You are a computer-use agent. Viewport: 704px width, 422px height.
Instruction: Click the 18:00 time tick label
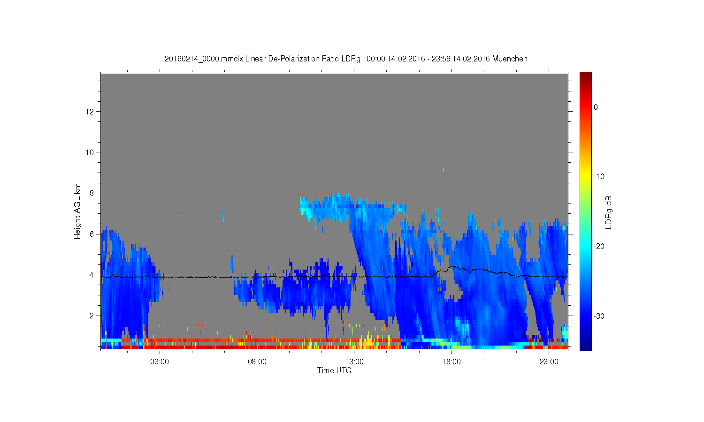coord(451,362)
